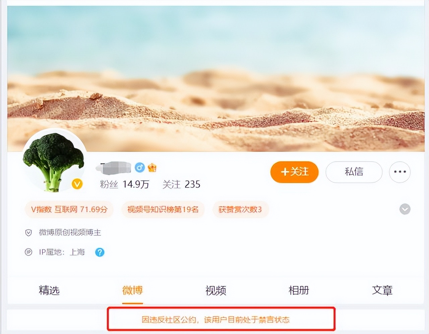
Task: Expand profile details with gray chevron
Action: (x=405, y=209)
